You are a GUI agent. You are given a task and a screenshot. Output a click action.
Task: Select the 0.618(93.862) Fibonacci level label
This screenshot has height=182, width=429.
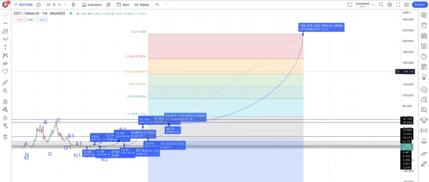point(137,97)
